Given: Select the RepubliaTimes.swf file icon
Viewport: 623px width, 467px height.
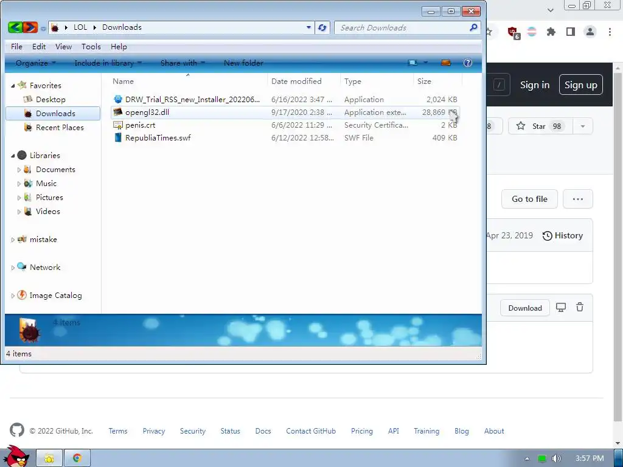Looking at the screenshot, I should click(117, 138).
